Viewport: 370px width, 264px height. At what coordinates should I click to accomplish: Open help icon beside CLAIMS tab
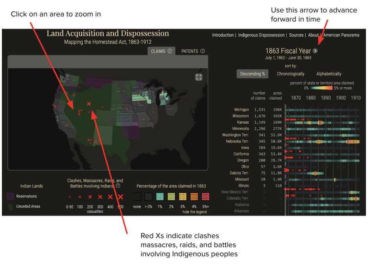[x=170, y=51]
